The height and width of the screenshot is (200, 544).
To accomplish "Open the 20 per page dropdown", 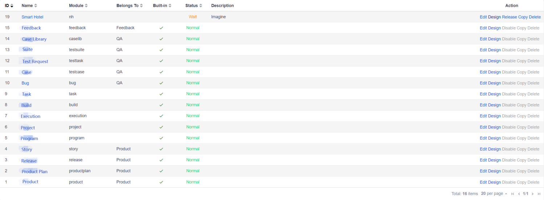I will pyautogui.click(x=494, y=193).
